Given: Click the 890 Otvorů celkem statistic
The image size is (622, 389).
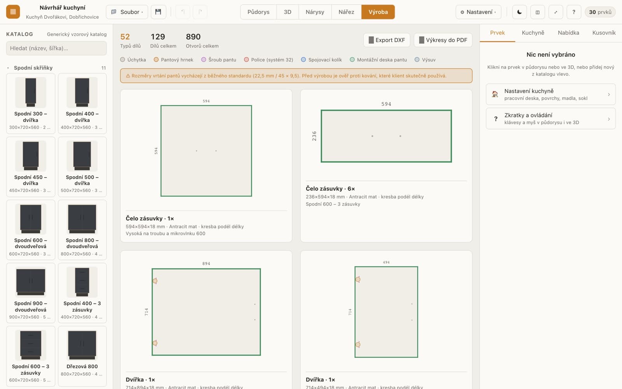Looking at the screenshot, I should coord(202,41).
